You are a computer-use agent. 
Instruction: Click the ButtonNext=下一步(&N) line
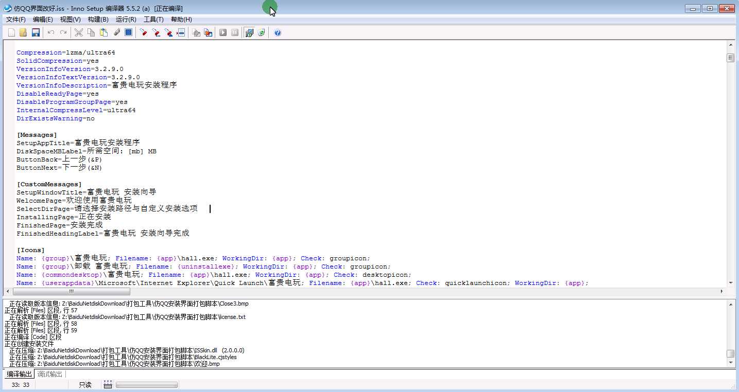pos(59,168)
